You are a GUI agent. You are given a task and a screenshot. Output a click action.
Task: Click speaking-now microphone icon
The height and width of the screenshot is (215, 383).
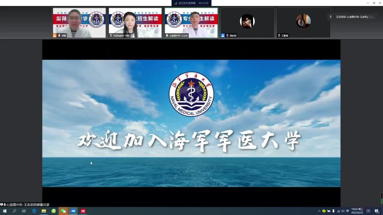331,17
